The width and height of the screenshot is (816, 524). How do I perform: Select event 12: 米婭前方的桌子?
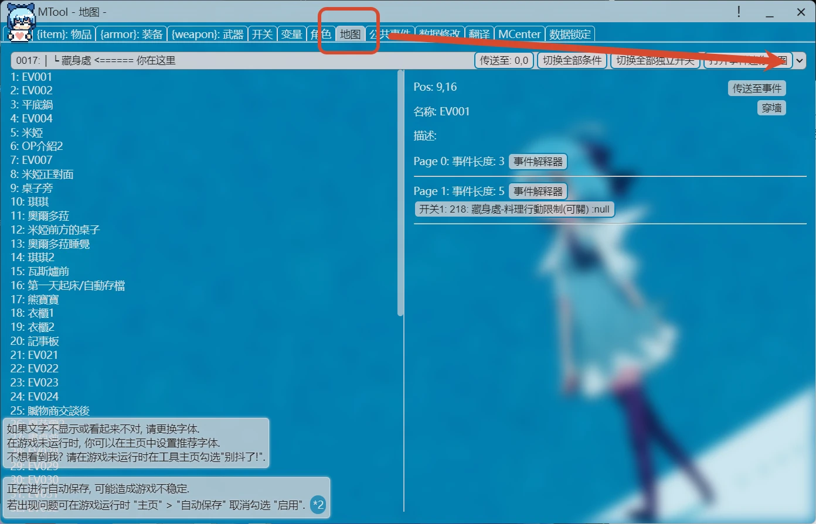coord(55,230)
